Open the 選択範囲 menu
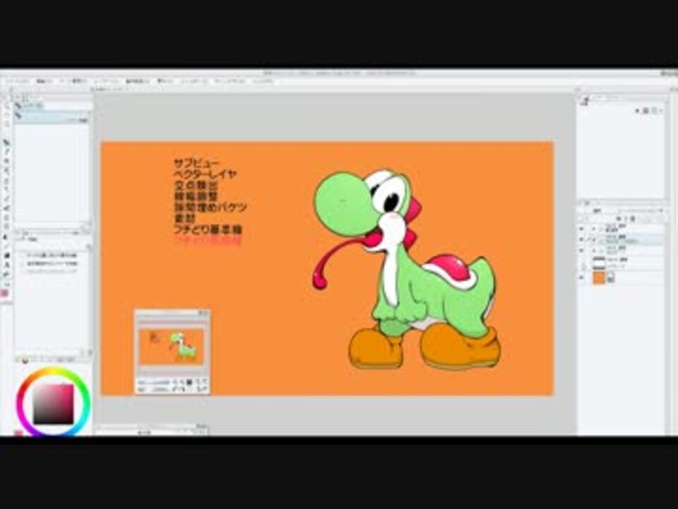Screen dimensions: 678x509 (136, 81)
